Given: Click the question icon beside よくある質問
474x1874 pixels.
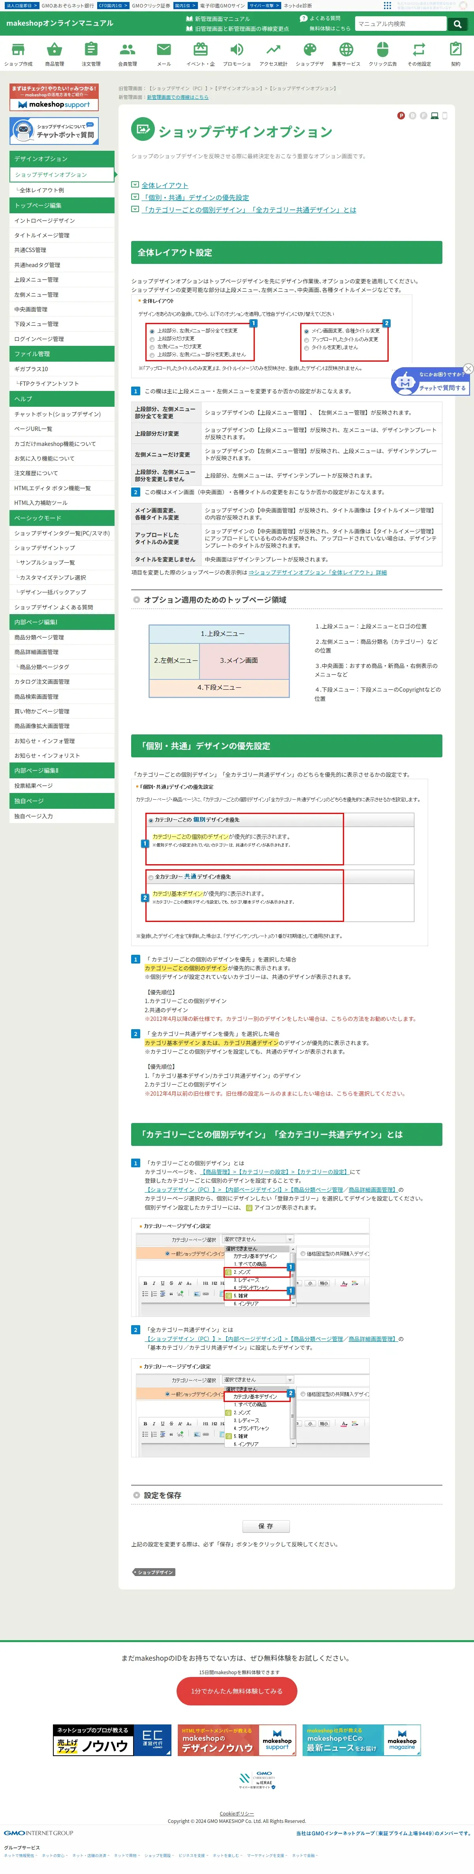Looking at the screenshot, I should 303,18.
